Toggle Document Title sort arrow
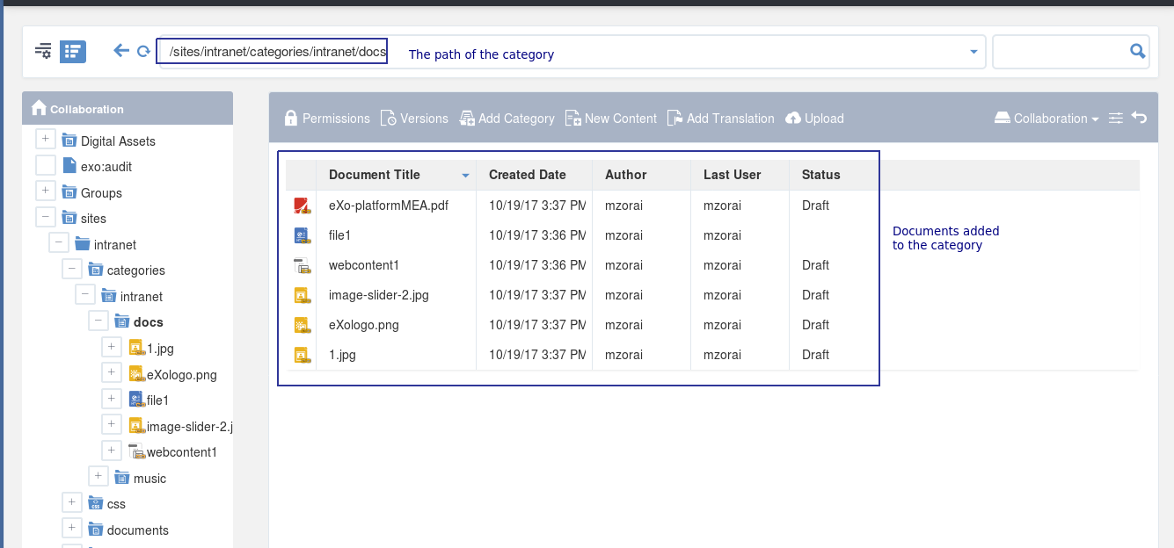 465,176
